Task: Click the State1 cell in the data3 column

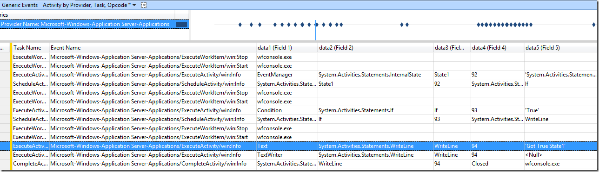Action: click(x=452, y=75)
